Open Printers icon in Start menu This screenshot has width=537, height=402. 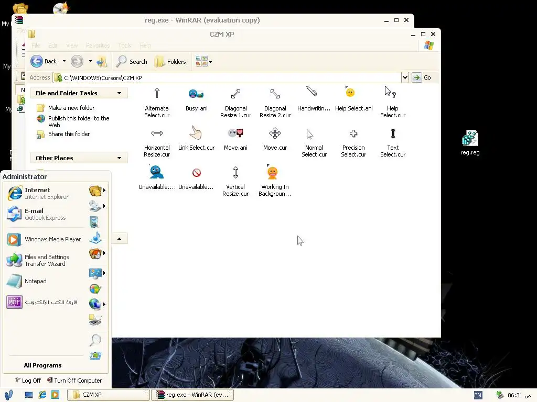[95, 320]
